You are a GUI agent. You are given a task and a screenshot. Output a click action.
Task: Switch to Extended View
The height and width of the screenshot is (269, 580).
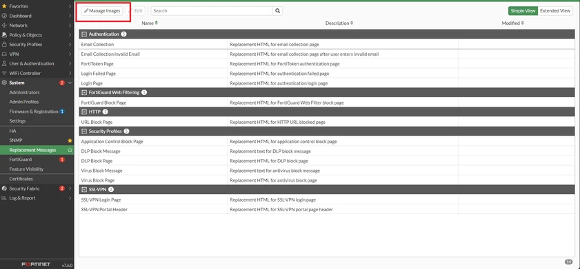tap(555, 11)
